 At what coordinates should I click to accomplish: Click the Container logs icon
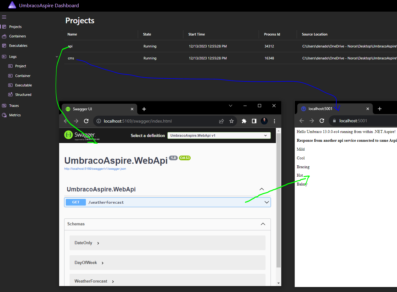10,76
